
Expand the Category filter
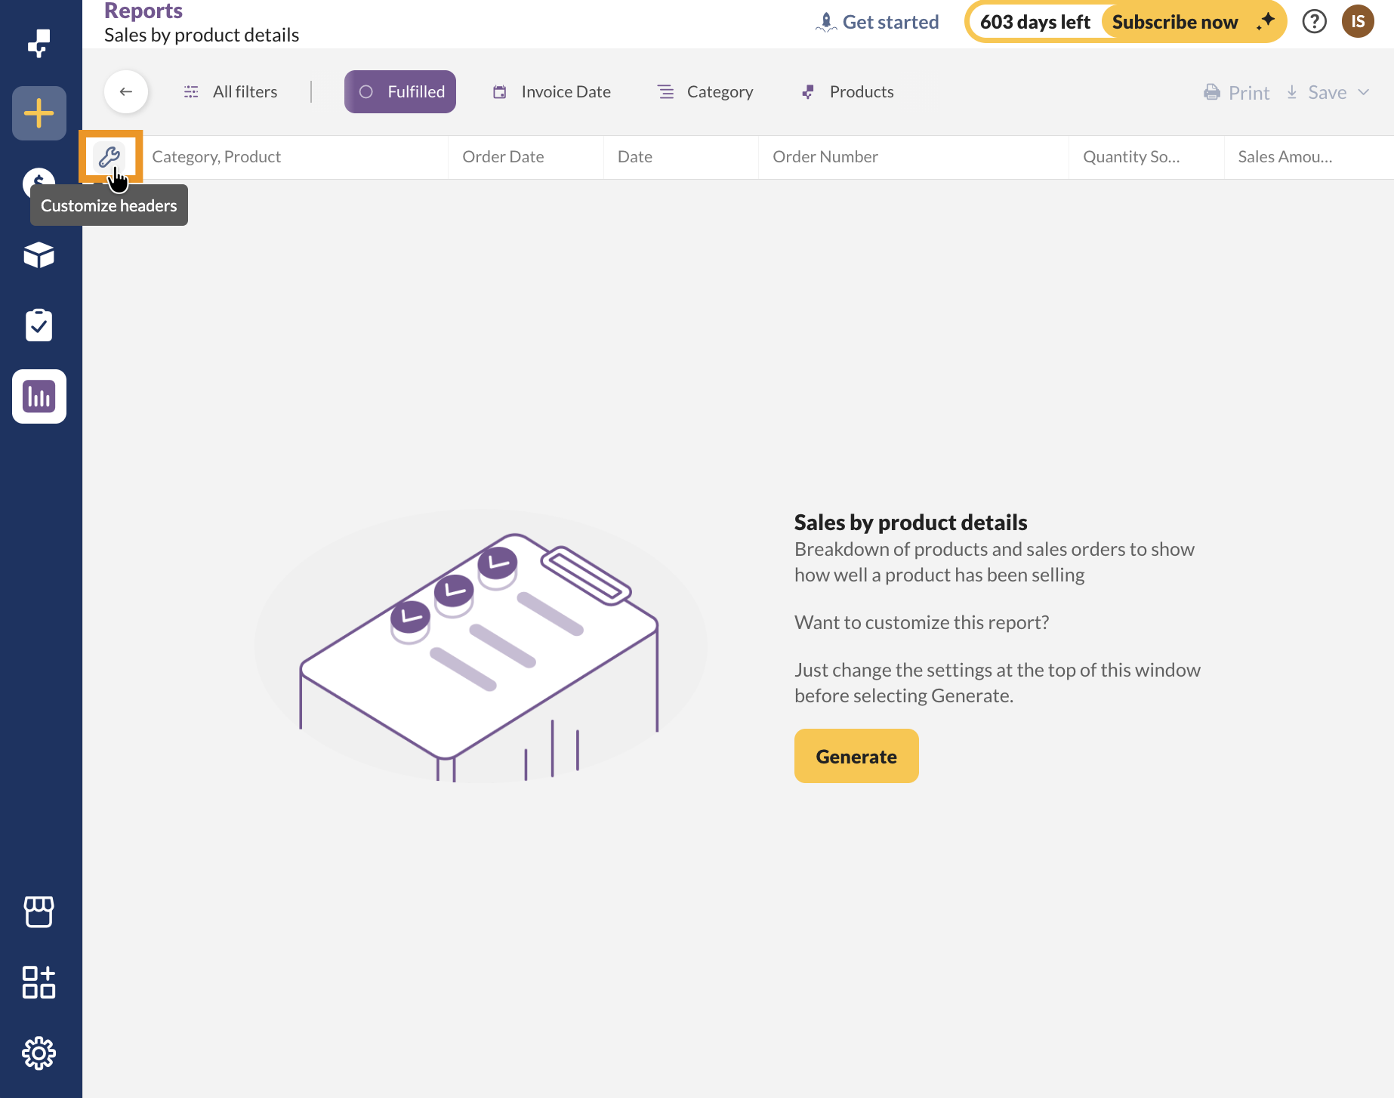coord(705,92)
